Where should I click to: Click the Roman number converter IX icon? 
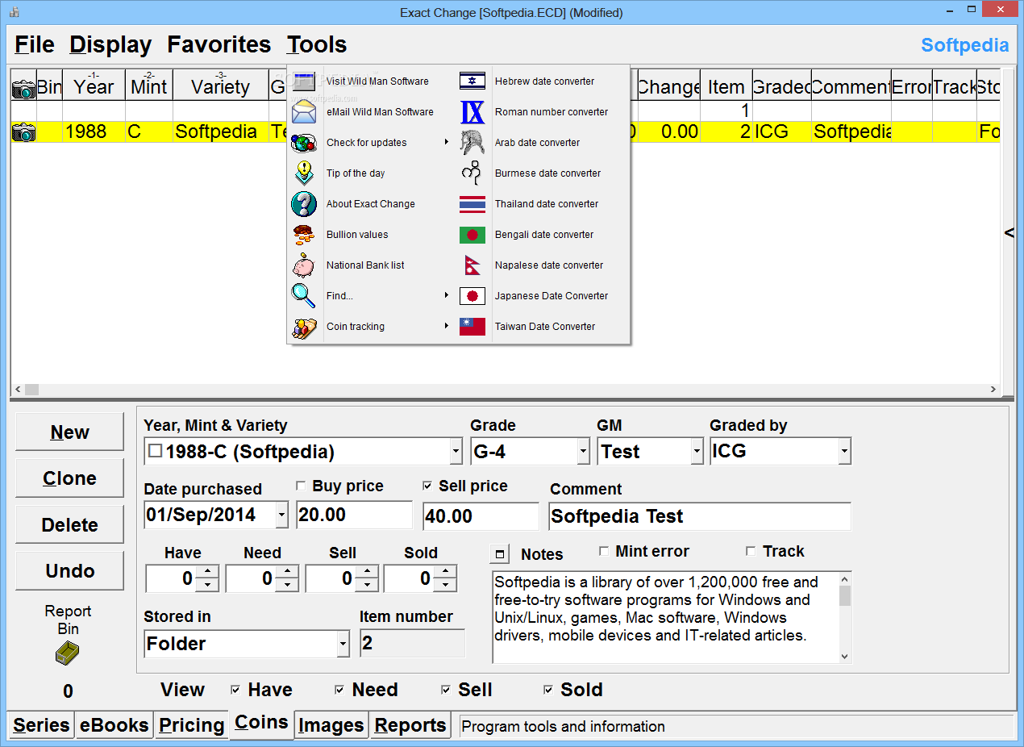472,112
